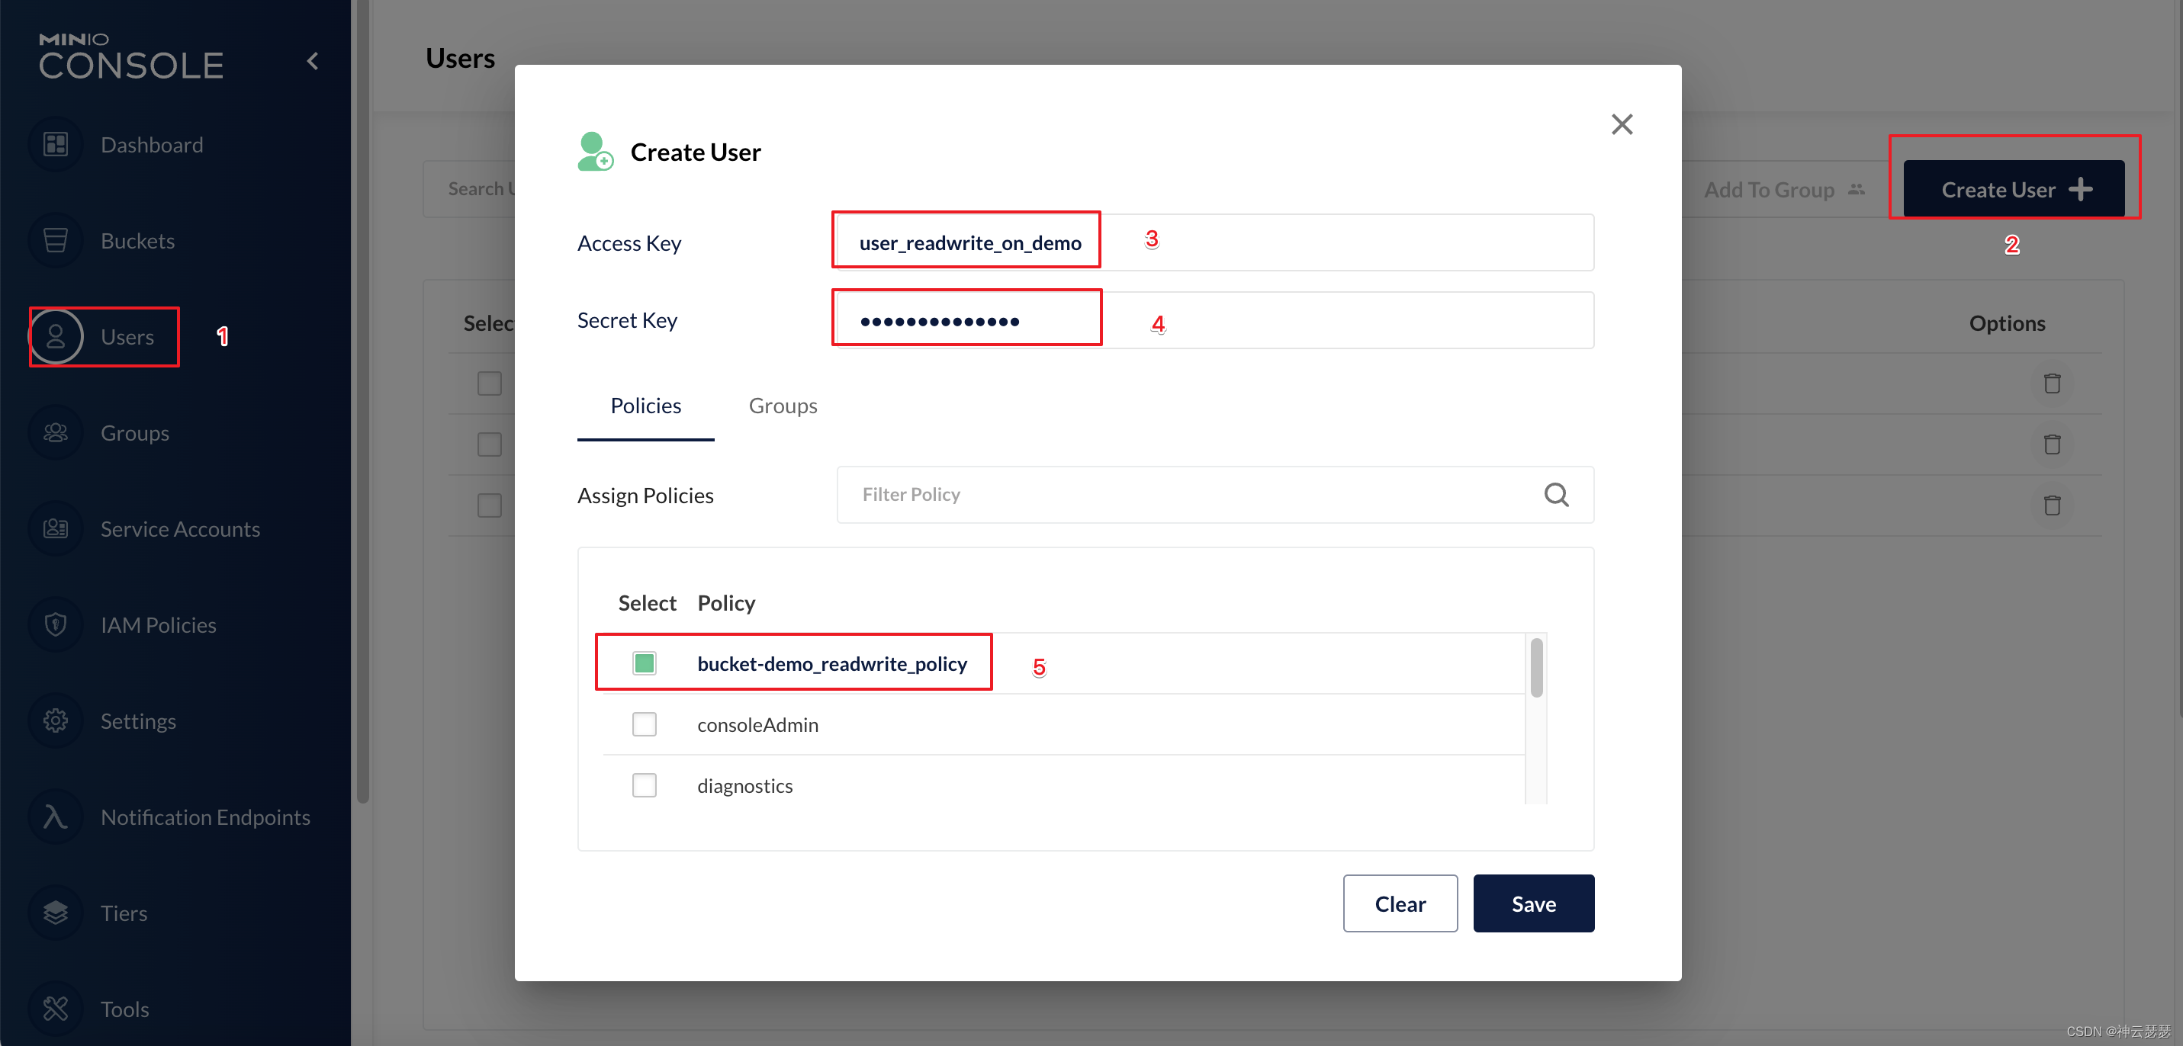Check the diagnostics policy checkbox
The width and height of the screenshot is (2183, 1046).
tap(644, 785)
